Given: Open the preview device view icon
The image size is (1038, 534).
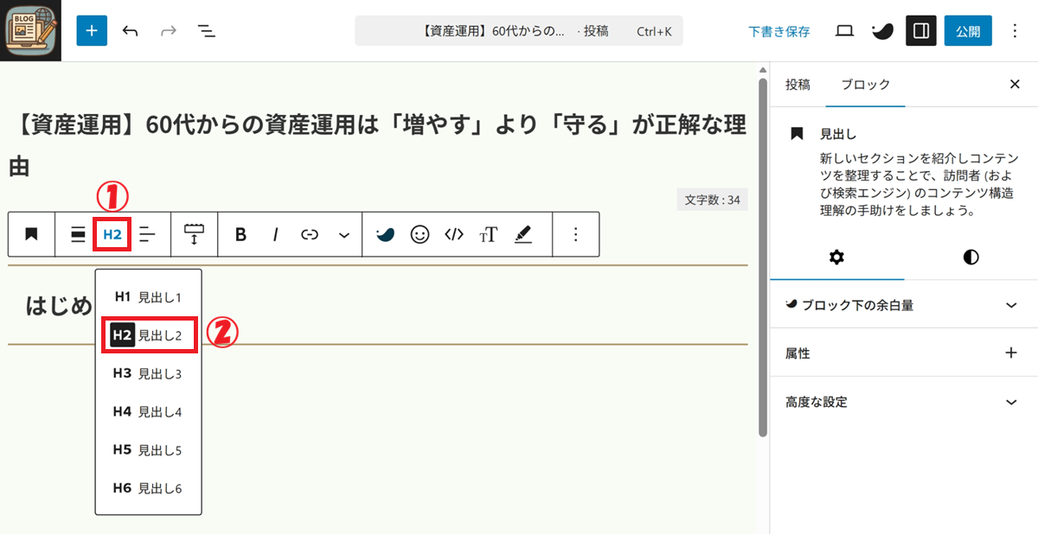Looking at the screenshot, I should tap(844, 31).
